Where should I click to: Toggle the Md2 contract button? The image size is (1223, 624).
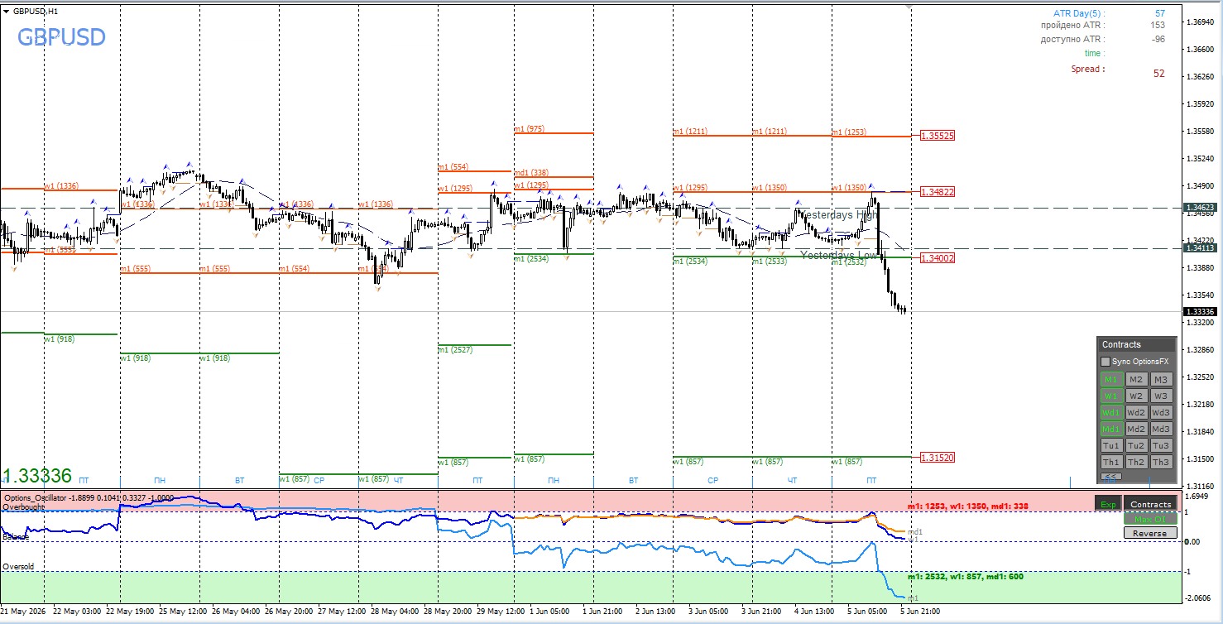click(1136, 430)
